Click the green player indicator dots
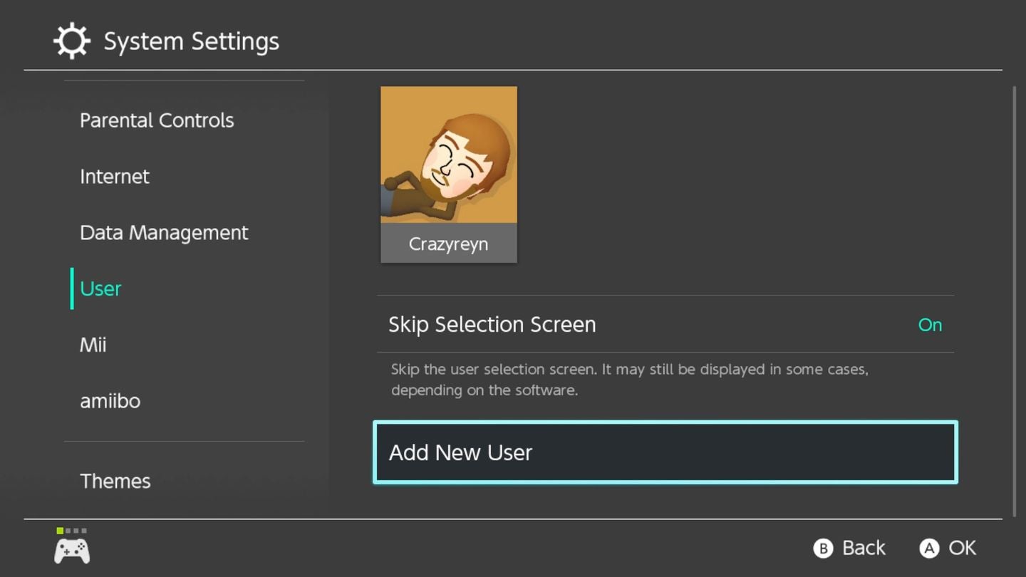 pos(71,531)
